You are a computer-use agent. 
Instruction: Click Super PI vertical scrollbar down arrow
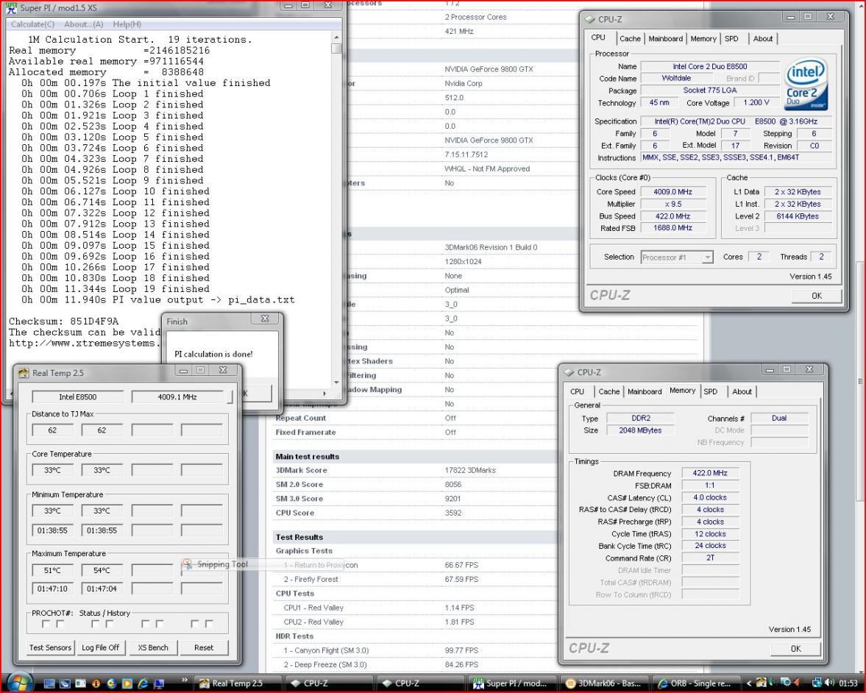336,382
